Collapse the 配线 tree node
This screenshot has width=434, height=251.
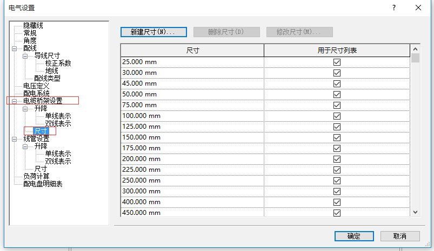tap(15, 49)
